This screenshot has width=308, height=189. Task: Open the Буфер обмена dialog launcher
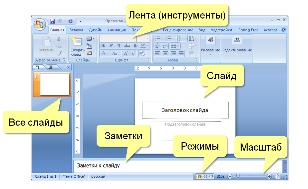click(x=64, y=60)
